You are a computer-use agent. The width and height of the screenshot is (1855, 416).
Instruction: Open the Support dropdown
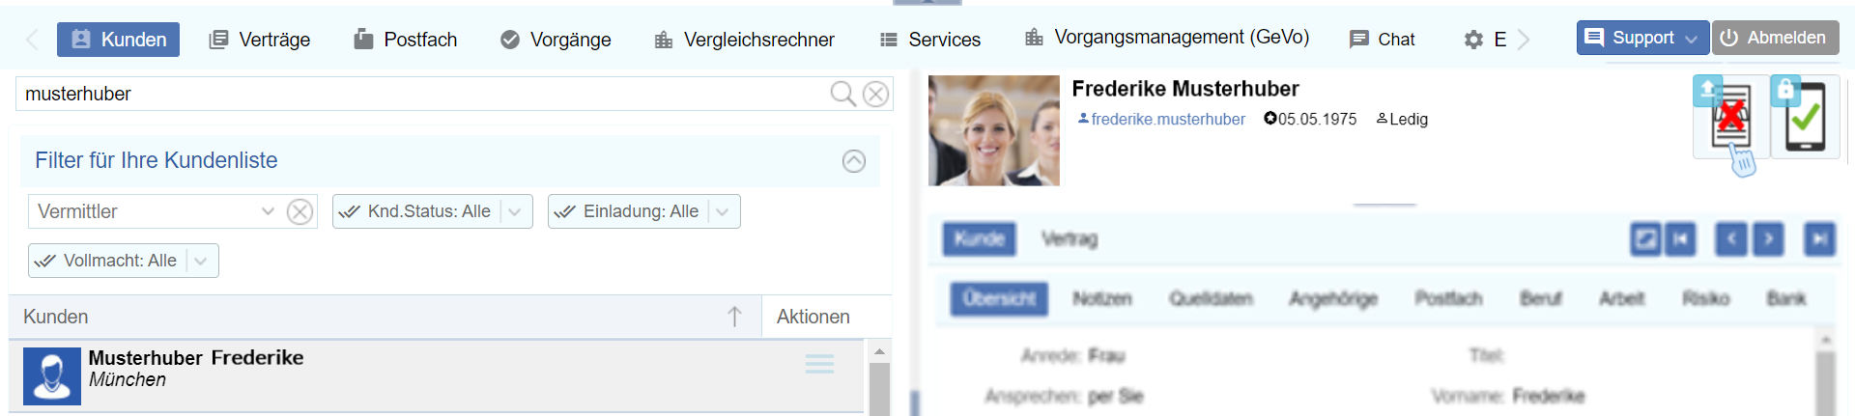coord(1642,38)
